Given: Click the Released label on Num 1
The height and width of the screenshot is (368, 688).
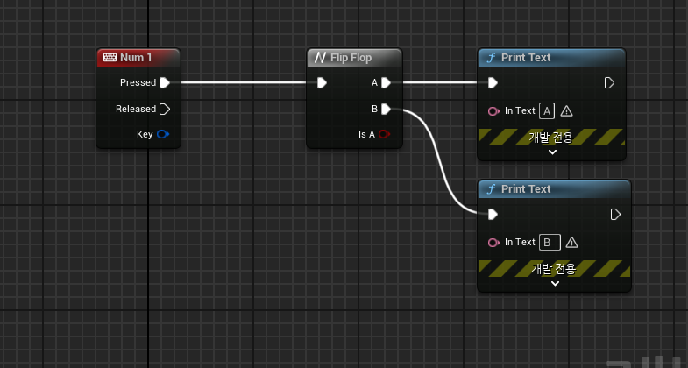Looking at the screenshot, I should coord(136,109).
